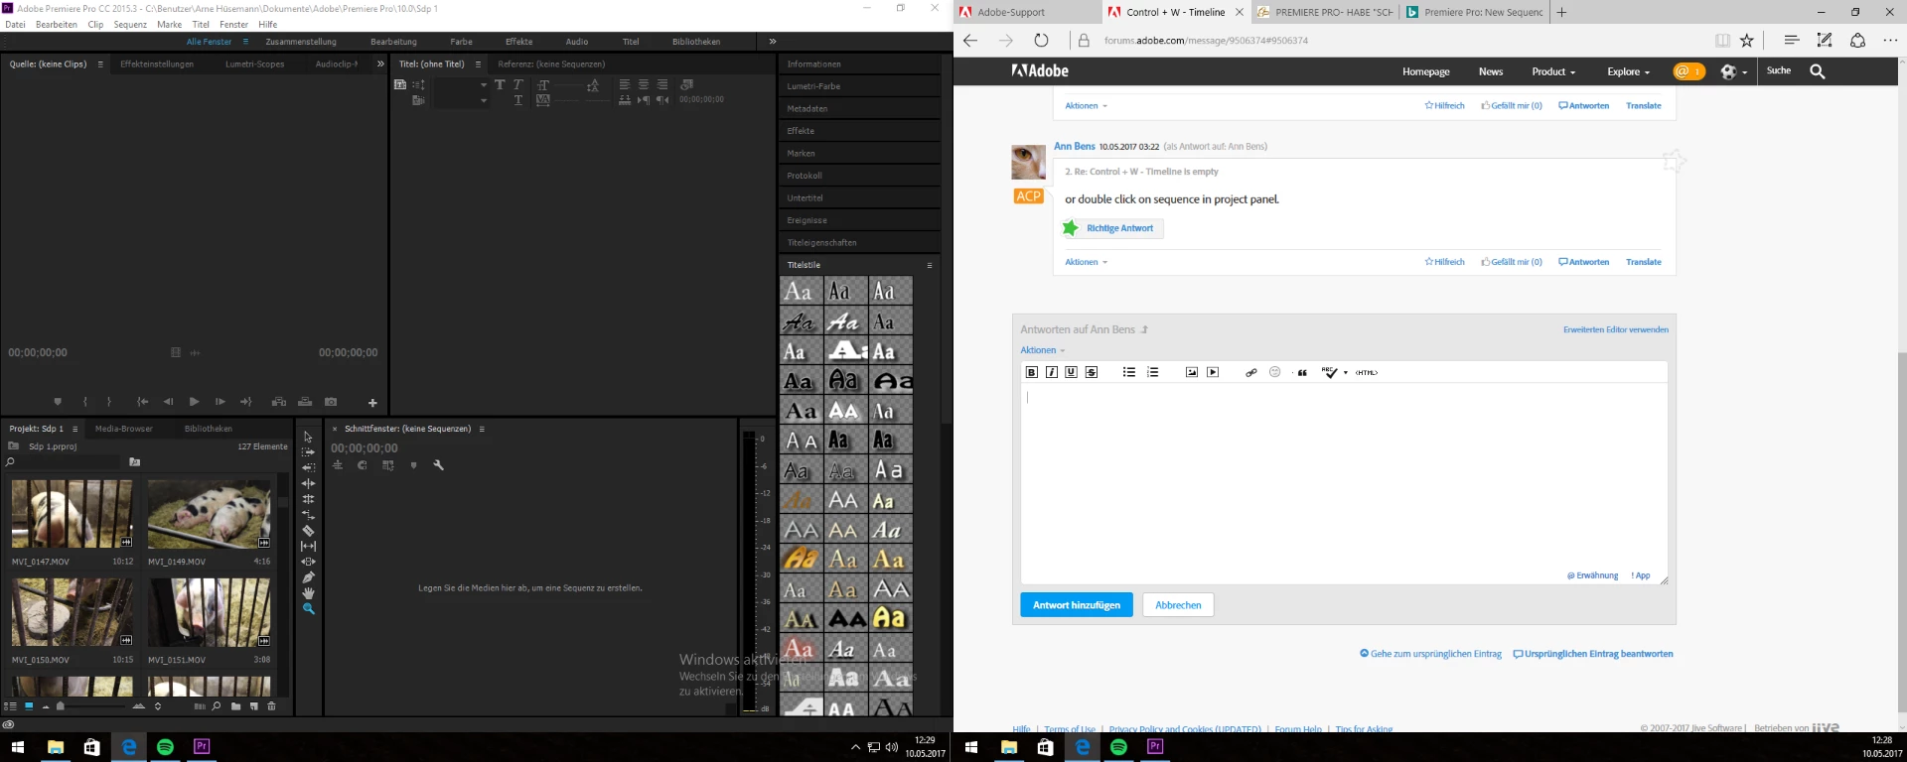Screen dimensions: 1907x762
Task: Open Spotify from the left taskbar
Action: (x=165, y=747)
